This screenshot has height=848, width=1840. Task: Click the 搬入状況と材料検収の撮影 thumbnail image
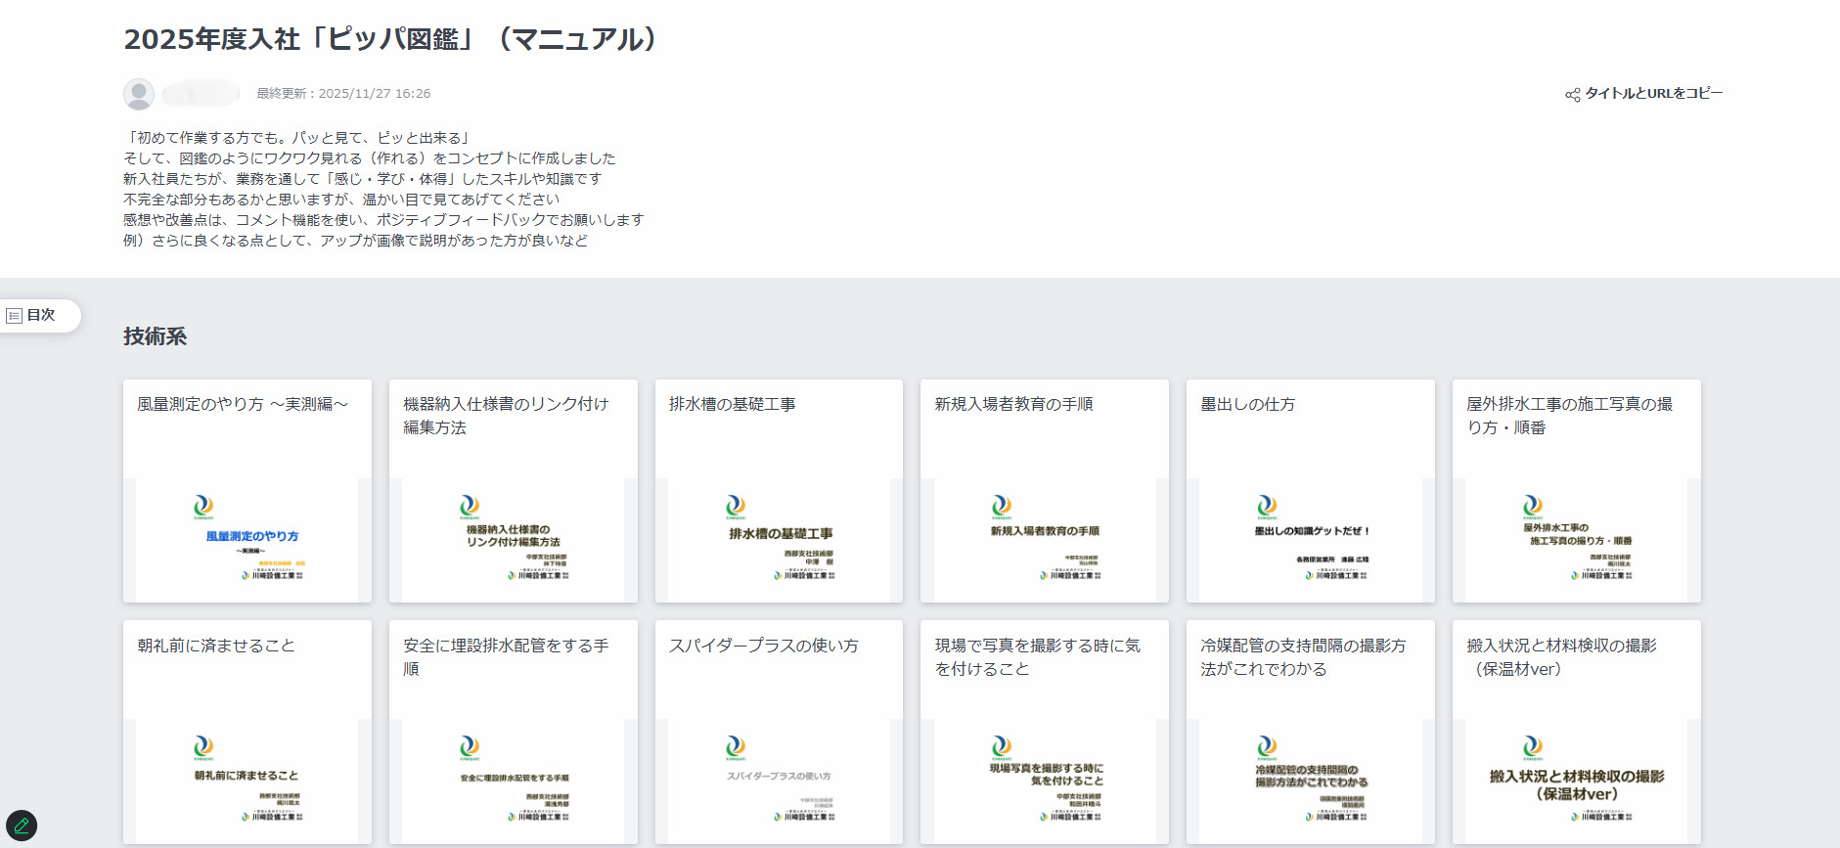(x=1576, y=781)
